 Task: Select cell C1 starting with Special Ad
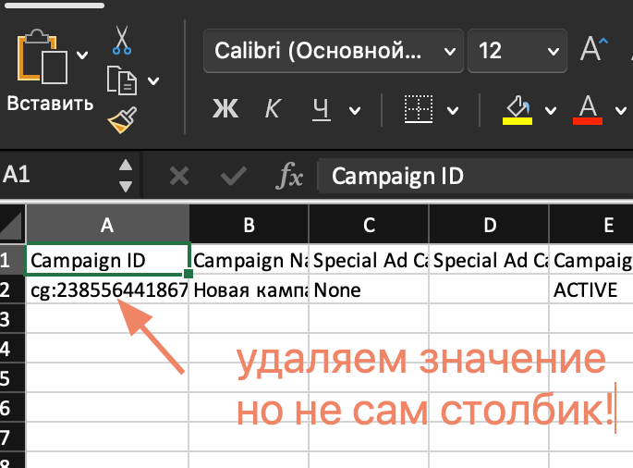coord(369,260)
